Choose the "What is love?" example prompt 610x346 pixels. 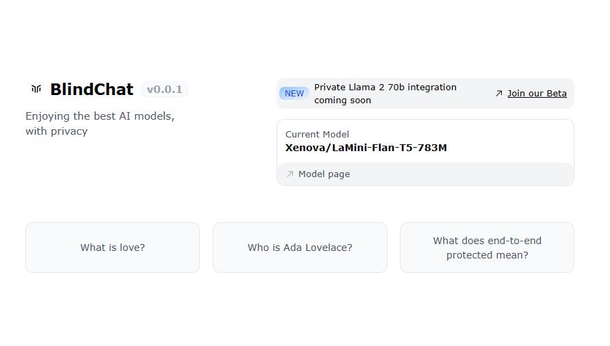pyautogui.click(x=112, y=248)
